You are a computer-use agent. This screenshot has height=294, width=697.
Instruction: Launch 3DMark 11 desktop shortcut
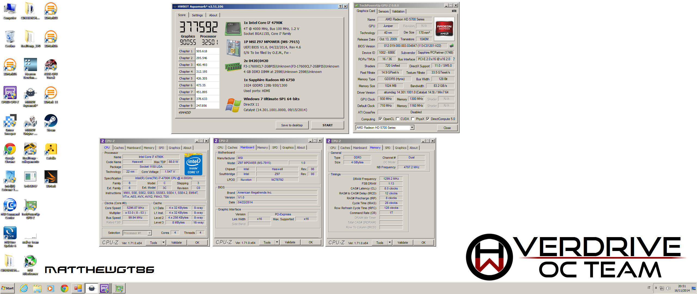click(x=51, y=95)
